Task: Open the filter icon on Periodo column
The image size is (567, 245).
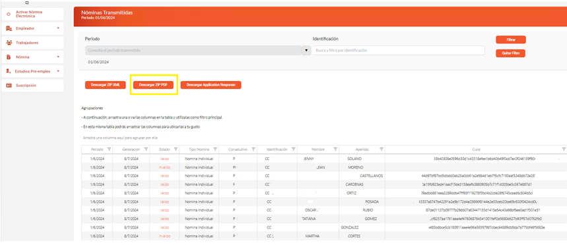Action: point(110,149)
